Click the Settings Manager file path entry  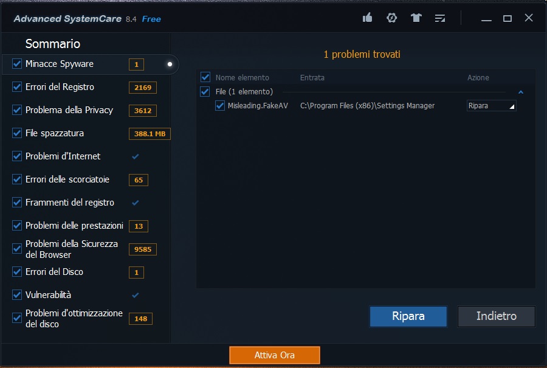tap(367, 106)
